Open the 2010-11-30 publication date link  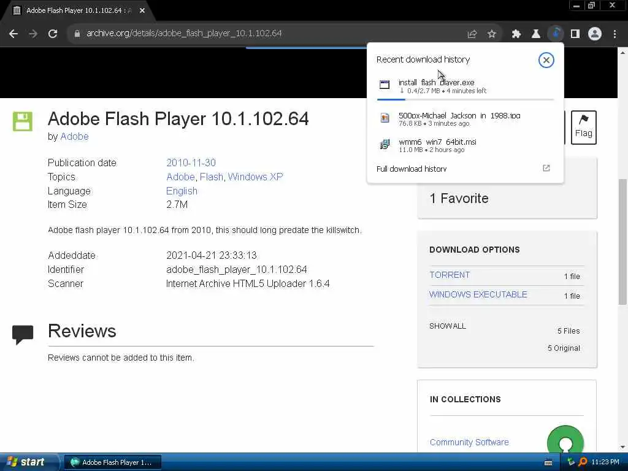click(x=191, y=163)
